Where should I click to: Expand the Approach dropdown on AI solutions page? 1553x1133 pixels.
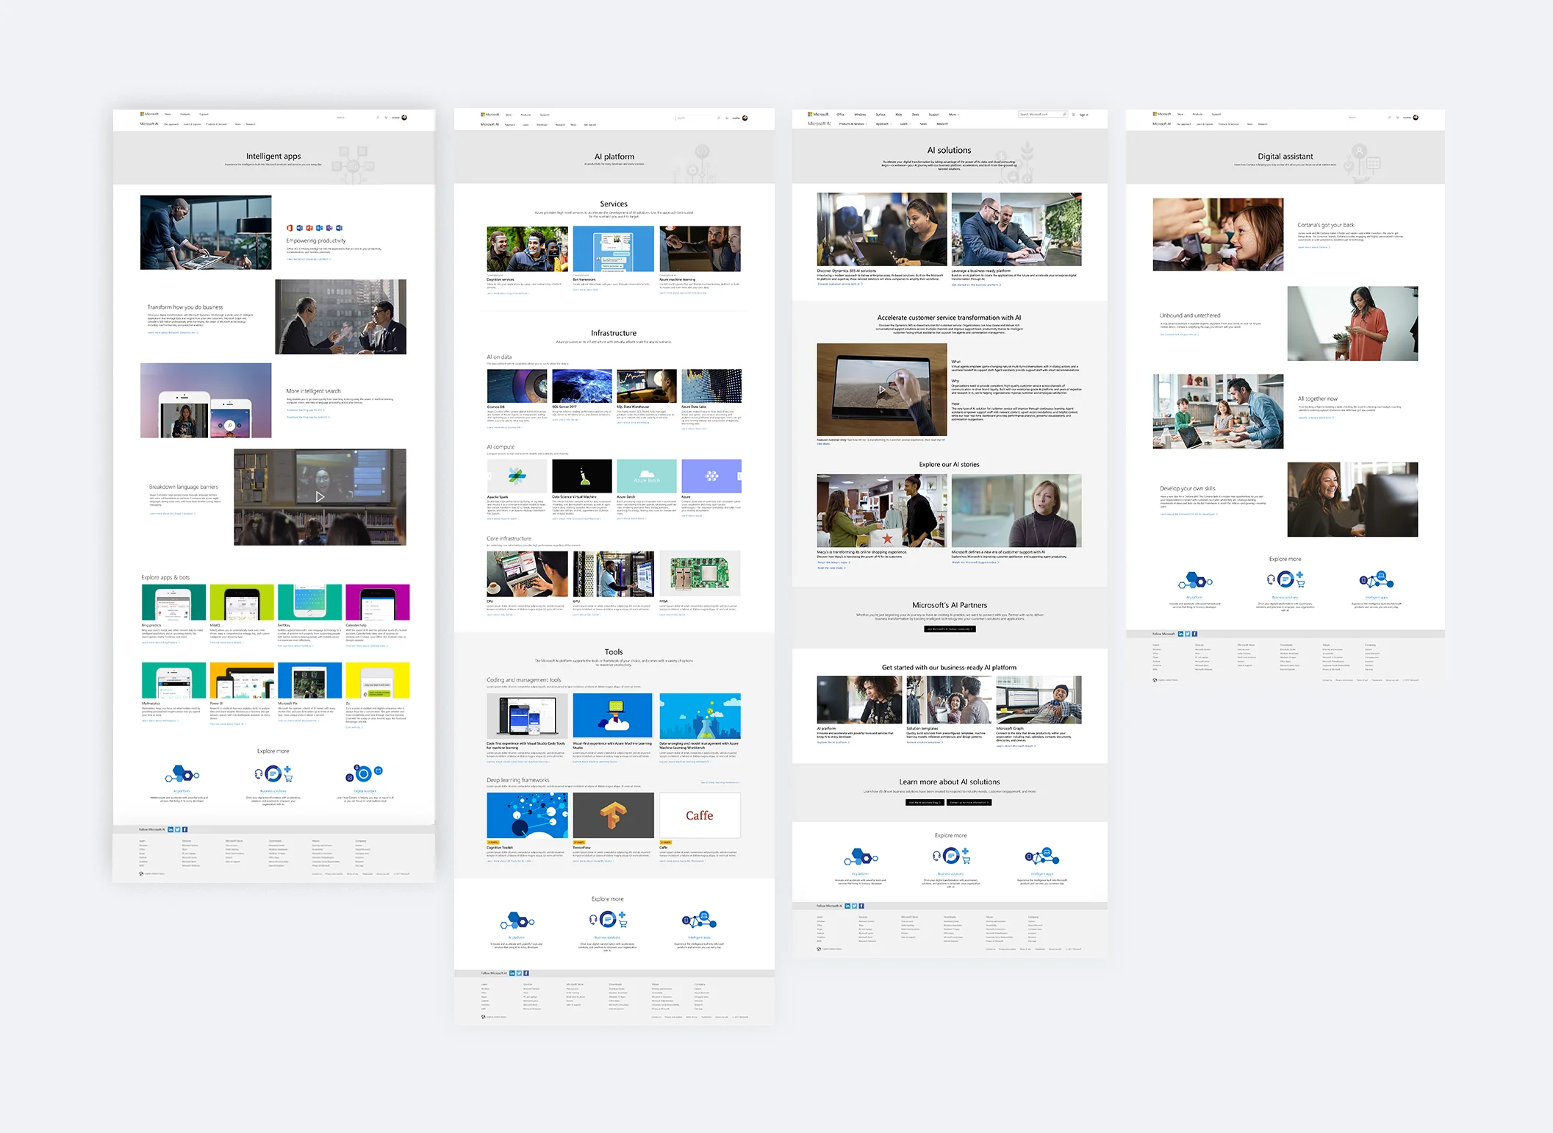coord(883,124)
